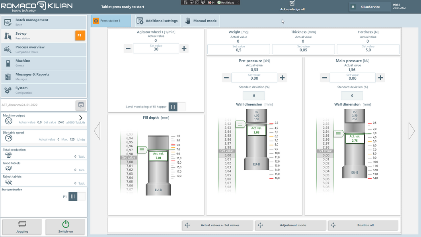421x237 pixels.
Task: Click the orange P1 press station badge
Action: tap(80, 35)
